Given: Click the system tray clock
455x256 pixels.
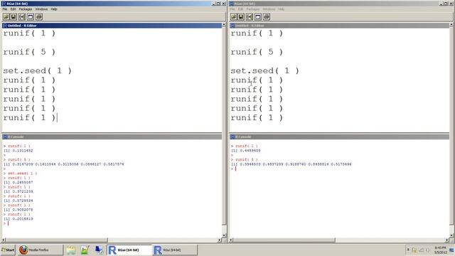Looking at the screenshot, I should 440,250.
